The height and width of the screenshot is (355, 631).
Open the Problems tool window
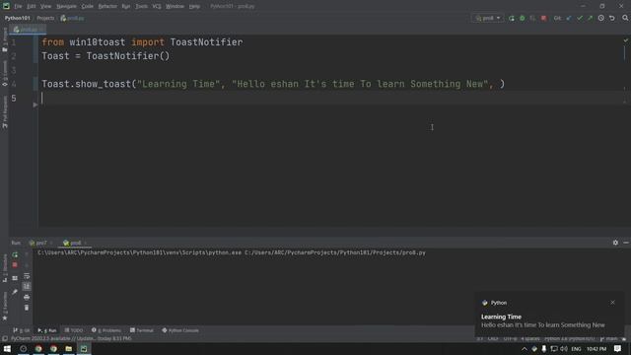coord(106,330)
